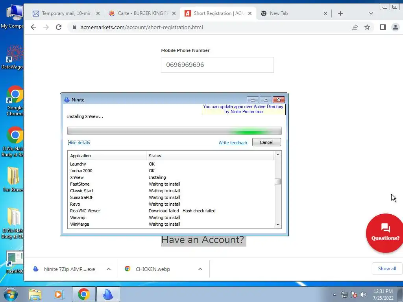Close the Short Registration tab
The image size is (403, 302).
pyautogui.click(x=250, y=13)
